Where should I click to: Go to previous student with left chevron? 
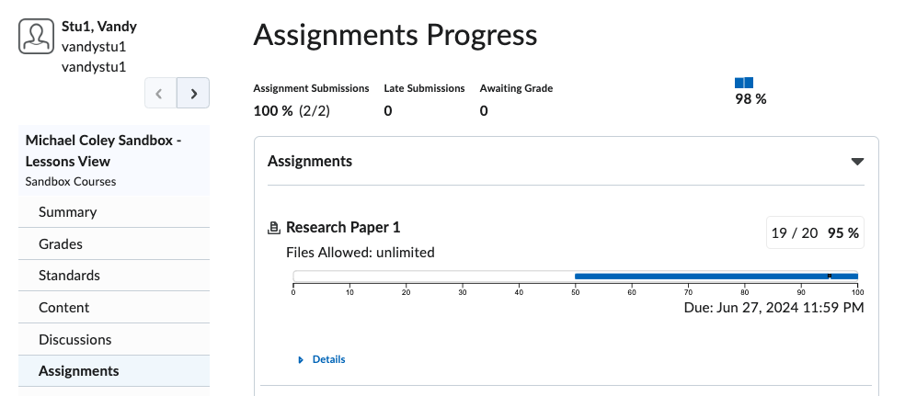160,93
